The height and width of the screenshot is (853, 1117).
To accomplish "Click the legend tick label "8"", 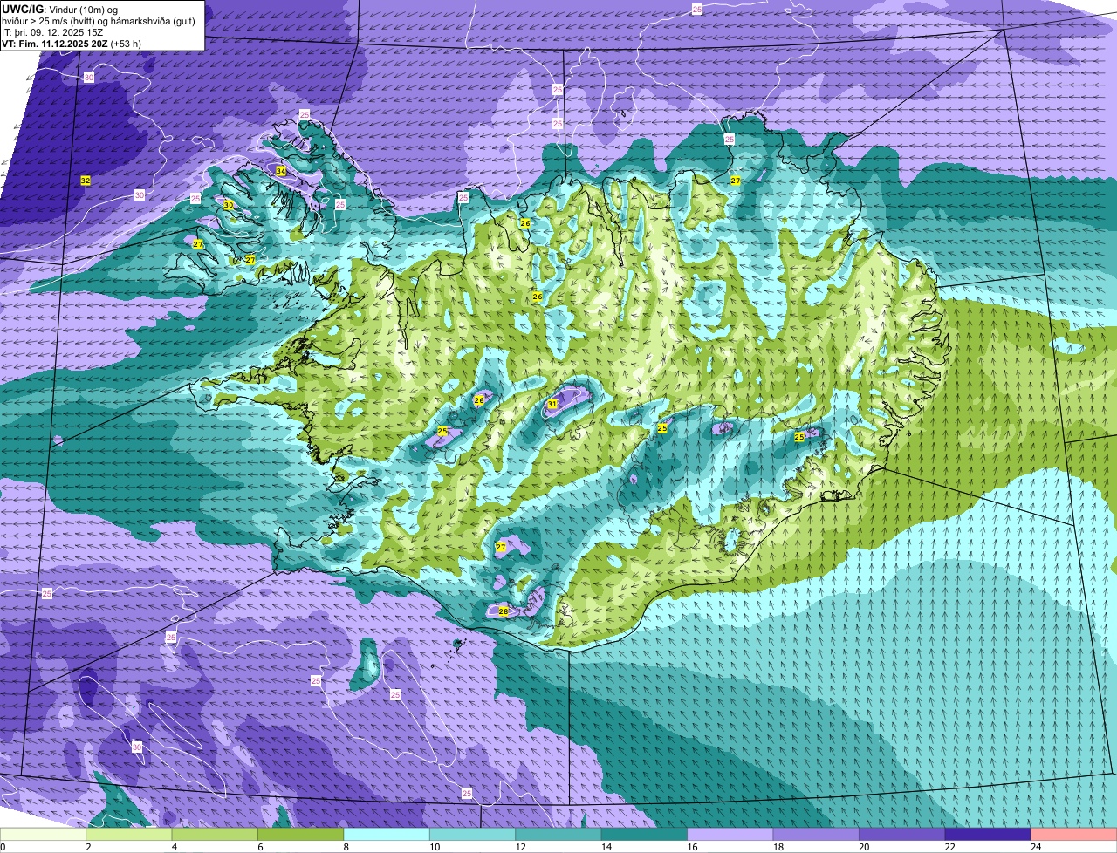I will (x=345, y=846).
